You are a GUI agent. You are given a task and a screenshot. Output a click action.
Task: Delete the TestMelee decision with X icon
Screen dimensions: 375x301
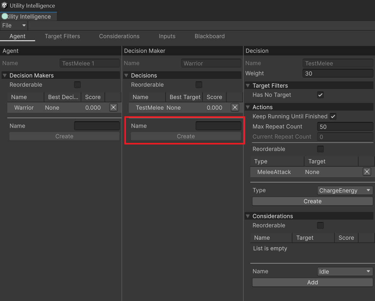[235, 107]
